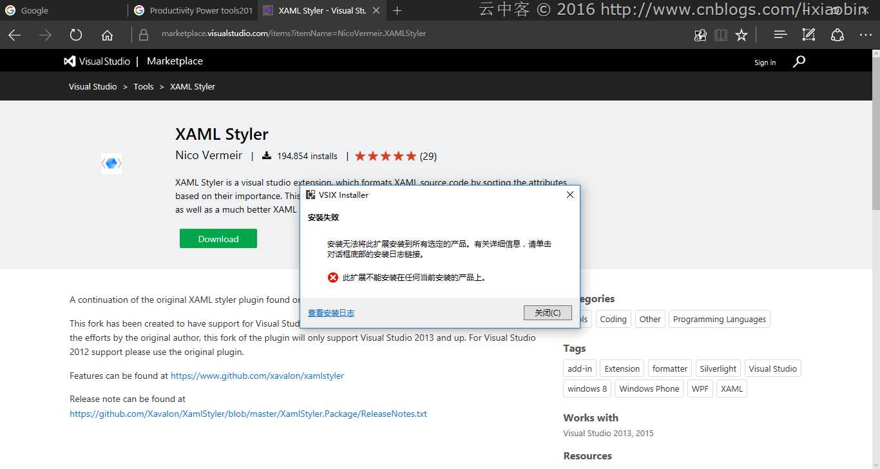Click the red error icon in dialog

(x=333, y=278)
